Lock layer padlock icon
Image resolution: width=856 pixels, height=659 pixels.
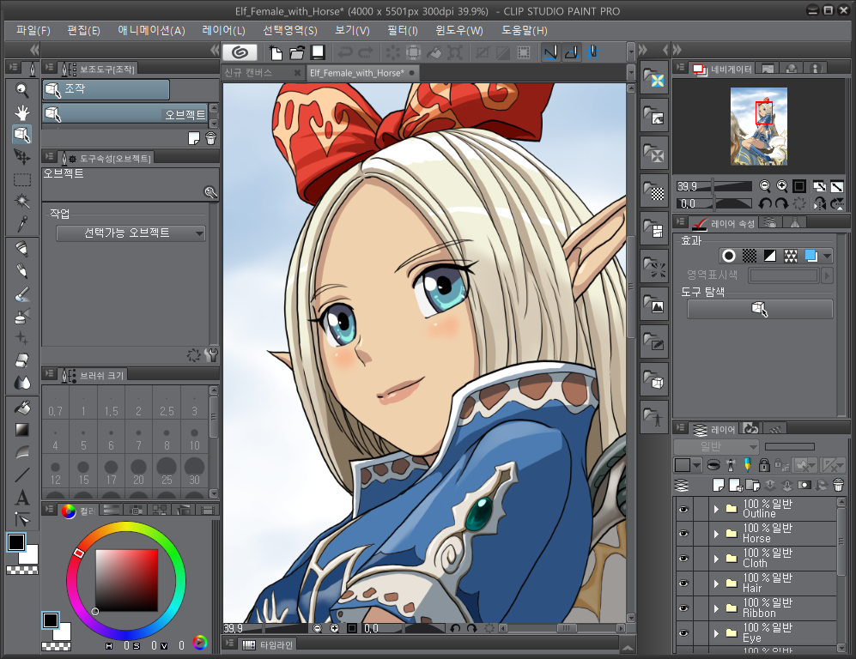[x=764, y=465]
